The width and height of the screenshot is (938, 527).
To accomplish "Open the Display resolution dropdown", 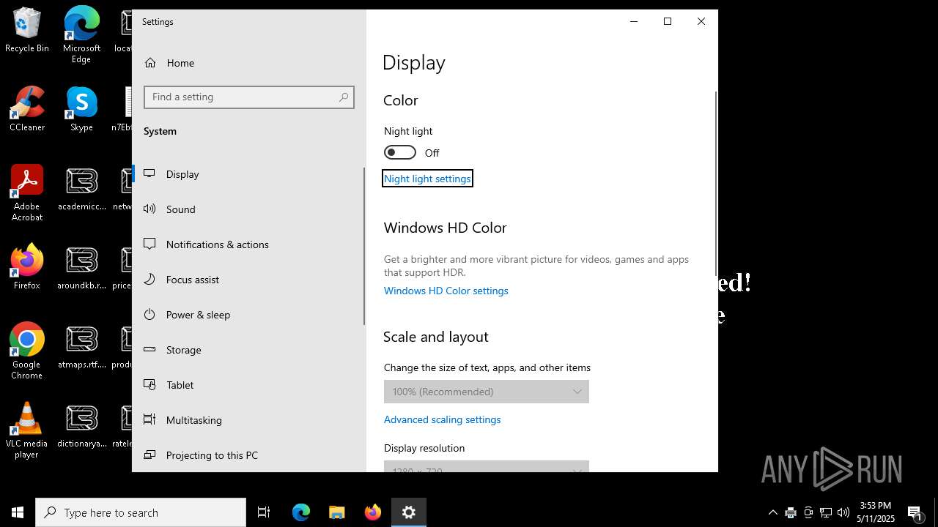I will (487, 466).
